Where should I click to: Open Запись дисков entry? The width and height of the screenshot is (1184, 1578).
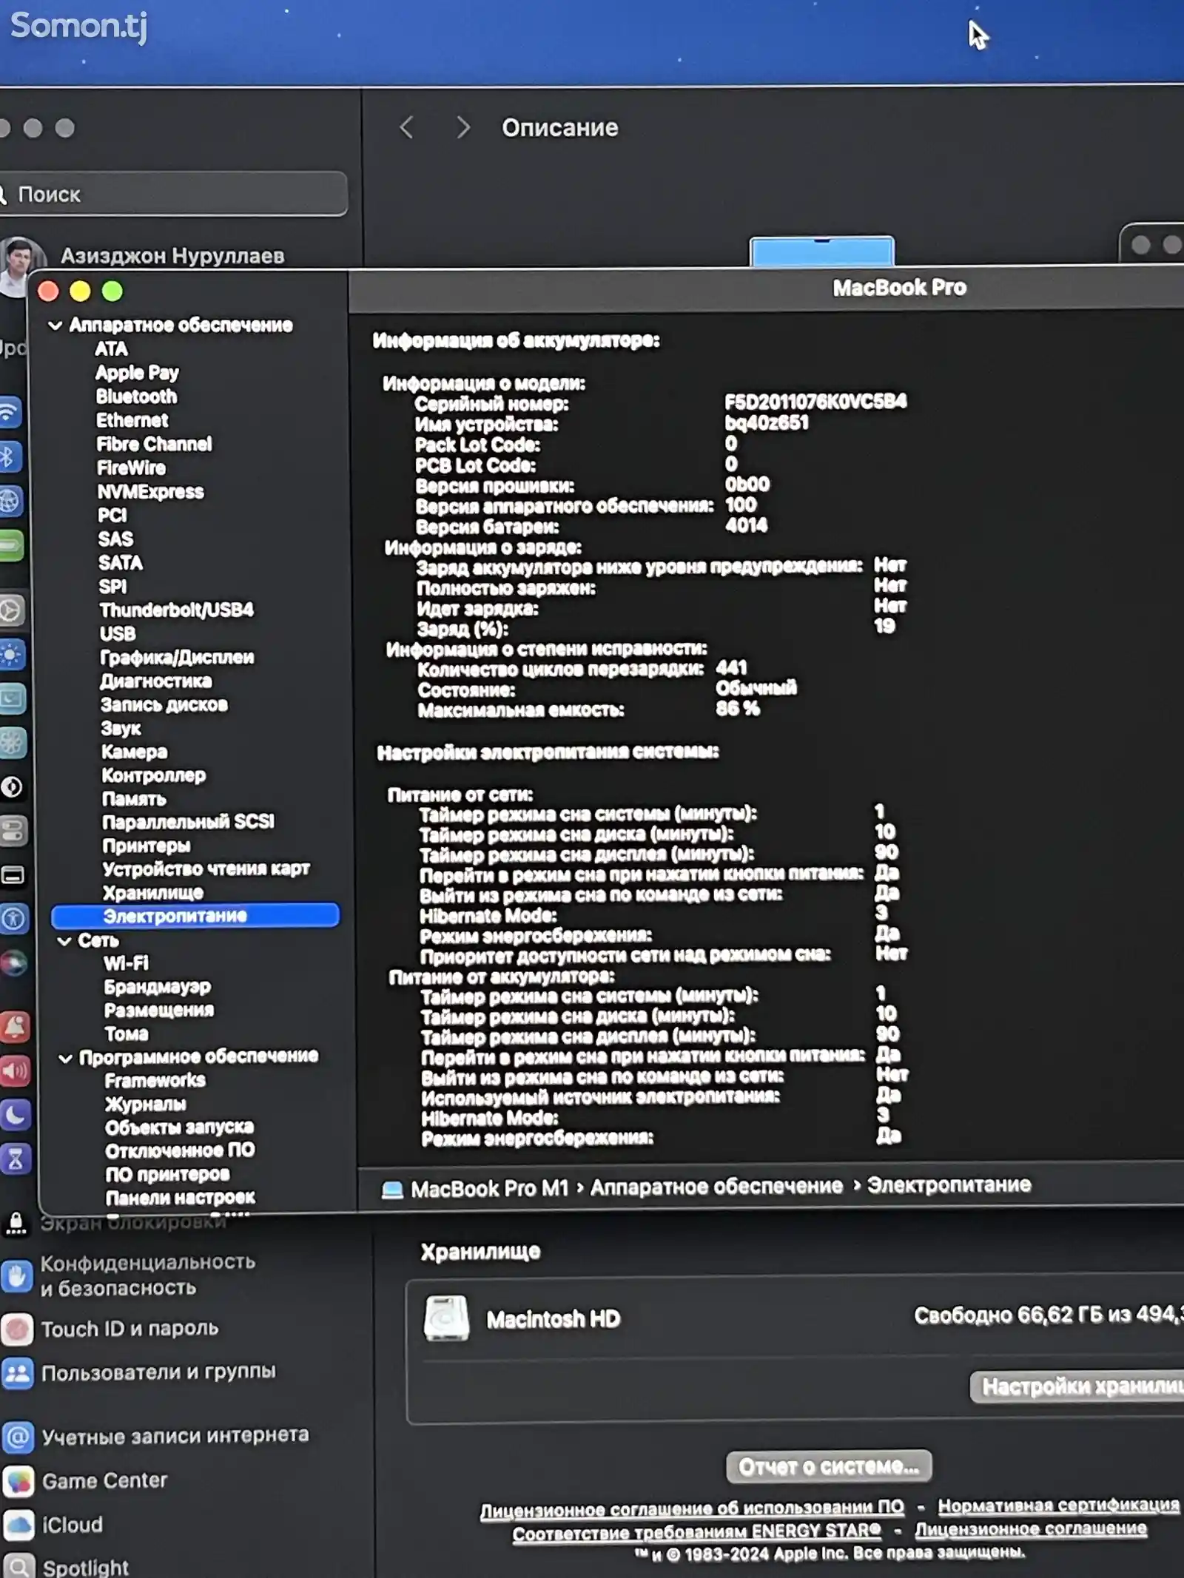[164, 705]
